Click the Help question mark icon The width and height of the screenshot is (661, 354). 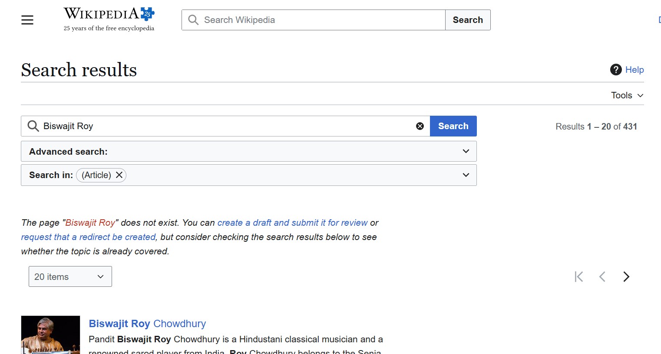tap(616, 70)
